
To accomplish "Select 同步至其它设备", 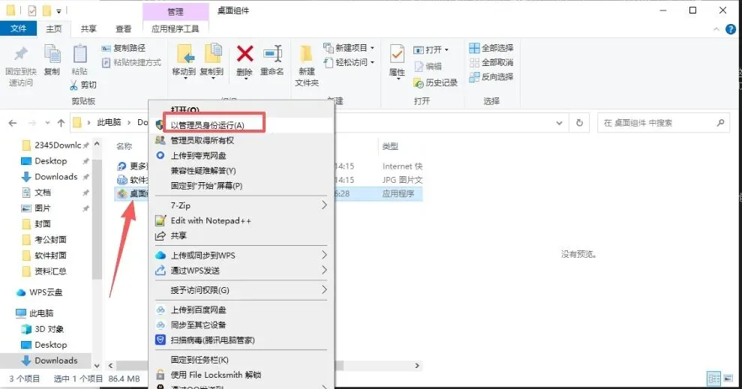I will [242, 325].
